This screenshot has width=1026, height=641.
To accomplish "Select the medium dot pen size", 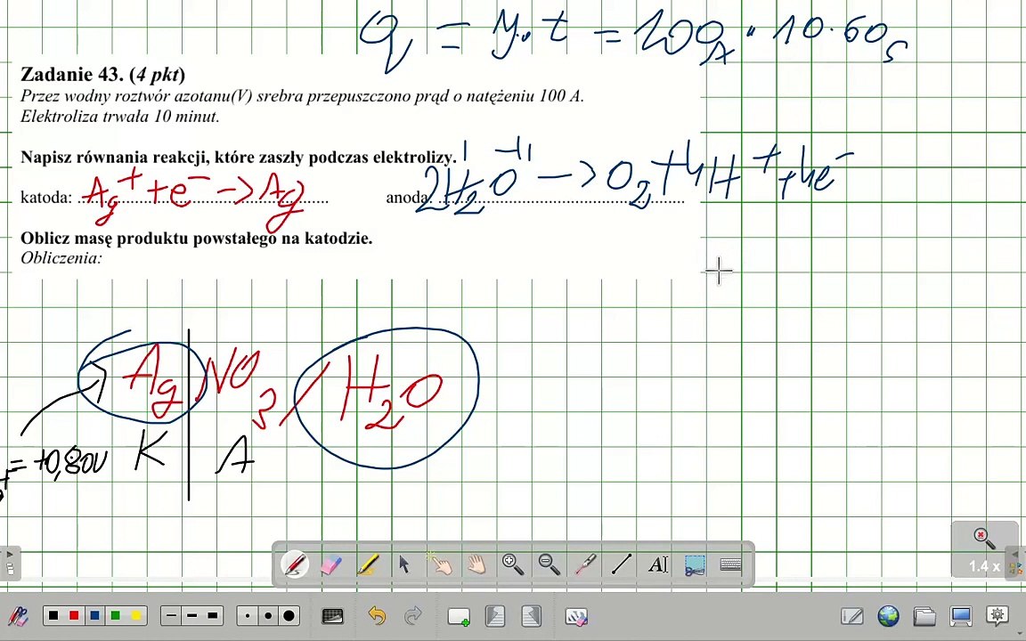I will (x=268, y=616).
